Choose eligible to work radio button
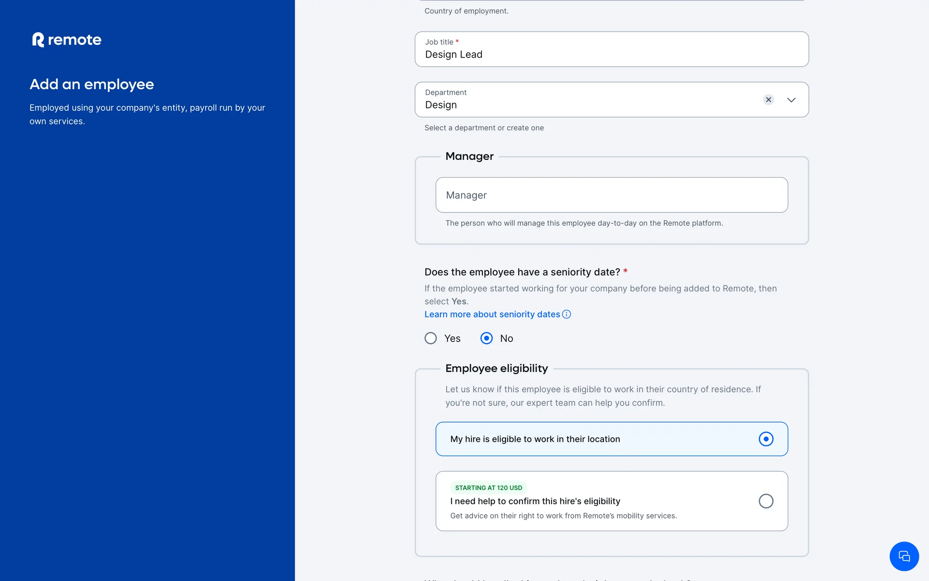The width and height of the screenshot is (929, 581). coord(766,439)
